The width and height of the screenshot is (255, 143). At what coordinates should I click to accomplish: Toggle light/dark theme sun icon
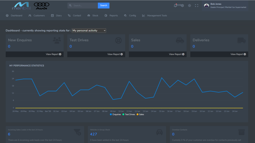coord(190,5)
